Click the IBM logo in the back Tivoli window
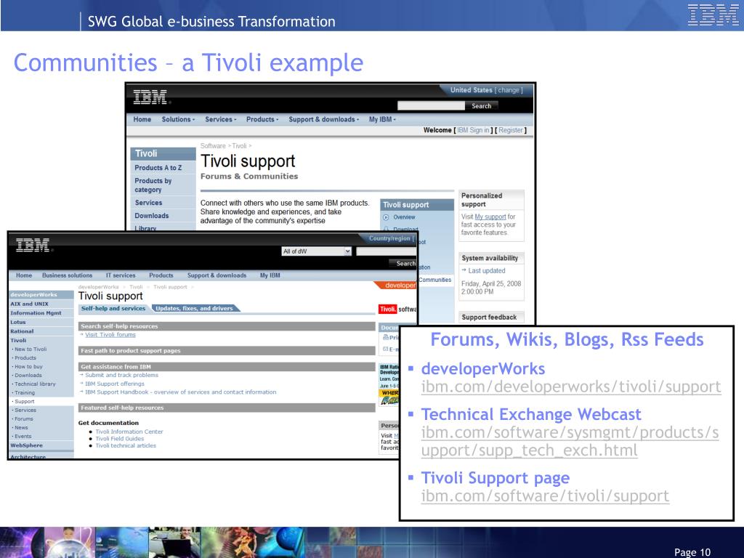Screen dimensions: 744x558 (150, 97)
